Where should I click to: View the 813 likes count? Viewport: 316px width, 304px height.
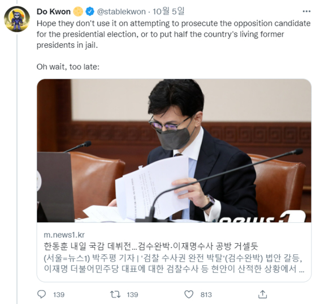tap(206, 295)
